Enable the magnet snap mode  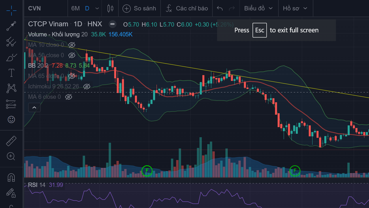pyautogui.click(x=11, y=177)
